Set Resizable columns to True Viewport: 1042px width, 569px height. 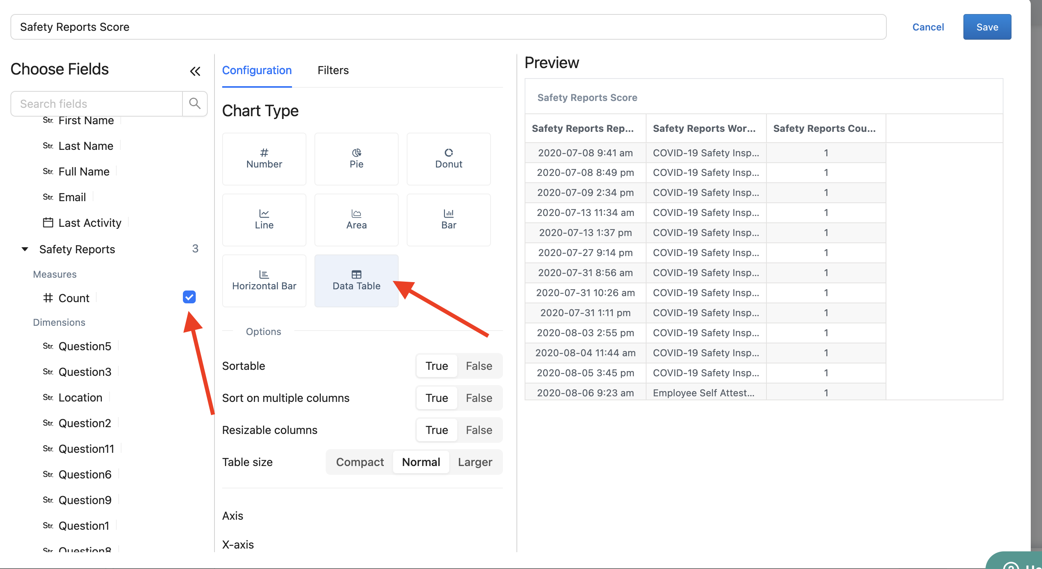(436, 430)
